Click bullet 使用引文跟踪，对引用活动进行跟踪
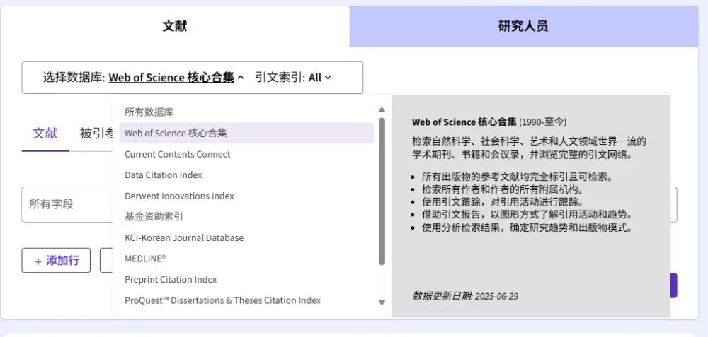Viewport: 708px width, 337px height. click(503, 202)
